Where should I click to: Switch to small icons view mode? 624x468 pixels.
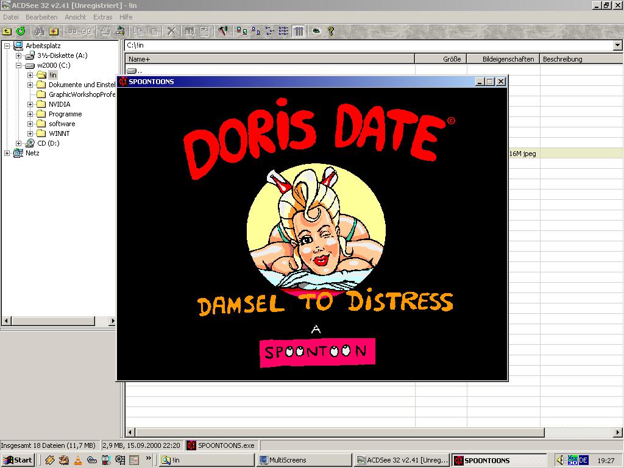(256, 31)
